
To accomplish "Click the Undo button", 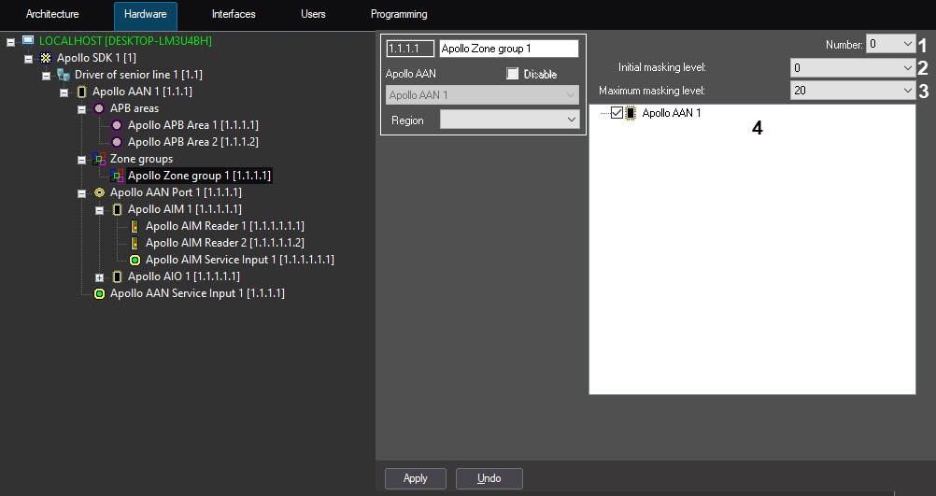I will 489,478.
